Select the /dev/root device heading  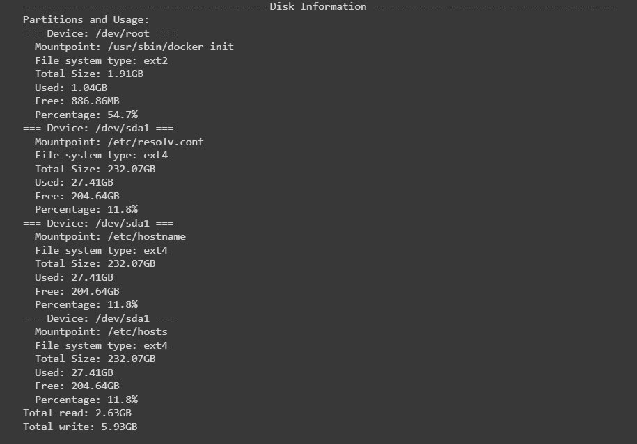click(98, 33)
